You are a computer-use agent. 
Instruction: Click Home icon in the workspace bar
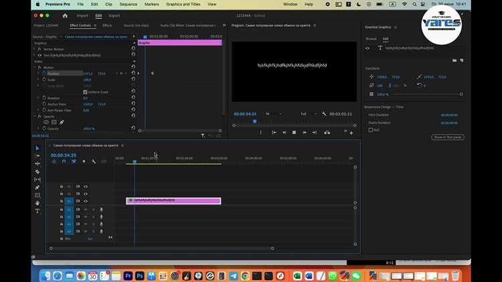tap(65, 15)
